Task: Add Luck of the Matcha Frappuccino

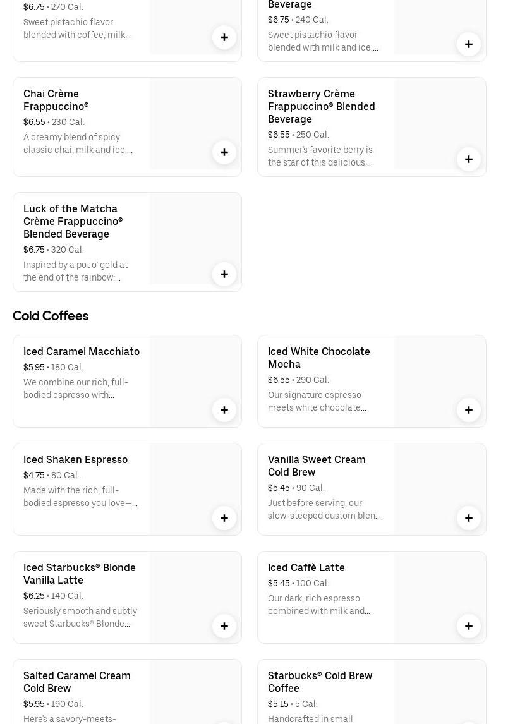Action: pos(224,274)
